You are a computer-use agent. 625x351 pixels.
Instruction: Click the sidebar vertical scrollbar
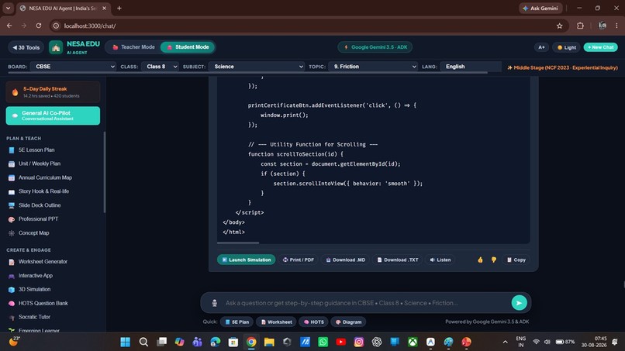pyautogui.click(x=105, y=172)
